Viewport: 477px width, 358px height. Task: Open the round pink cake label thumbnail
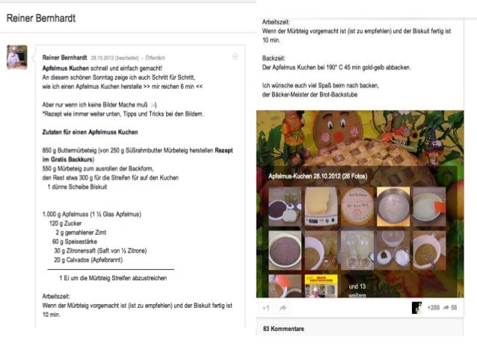click(x=357, y=206)
